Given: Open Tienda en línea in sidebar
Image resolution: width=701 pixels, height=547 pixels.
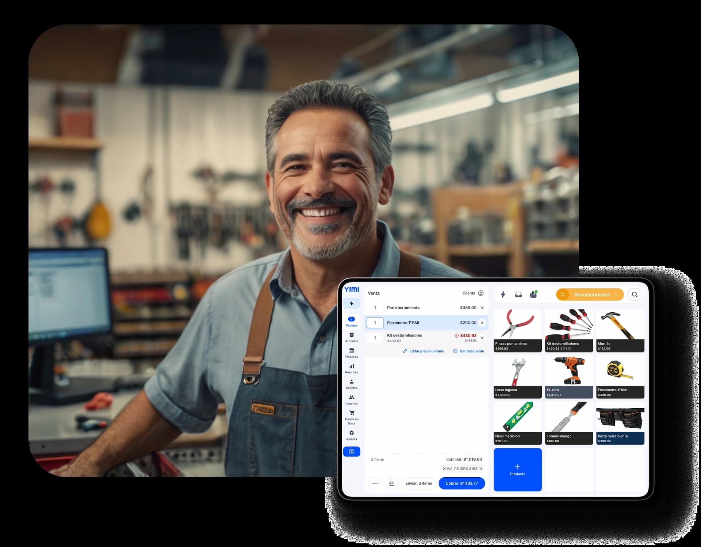Looking at the screenshot, I should 352,417.
